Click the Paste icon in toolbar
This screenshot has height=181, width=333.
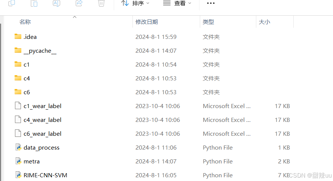(34, 3)
